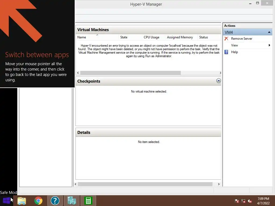Click right arrow of bottom center-pane scrollbar

click(219, 184)
